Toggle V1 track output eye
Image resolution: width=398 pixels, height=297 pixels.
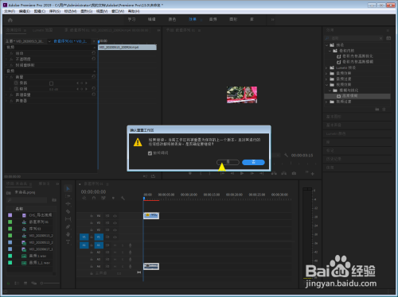pos(115,237)
